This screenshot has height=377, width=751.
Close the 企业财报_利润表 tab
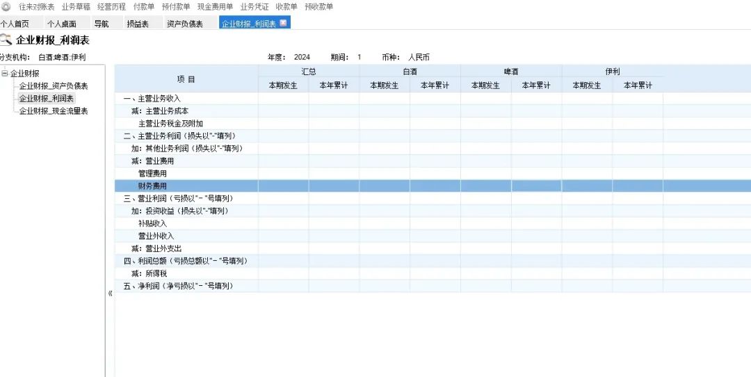point(283,23)
